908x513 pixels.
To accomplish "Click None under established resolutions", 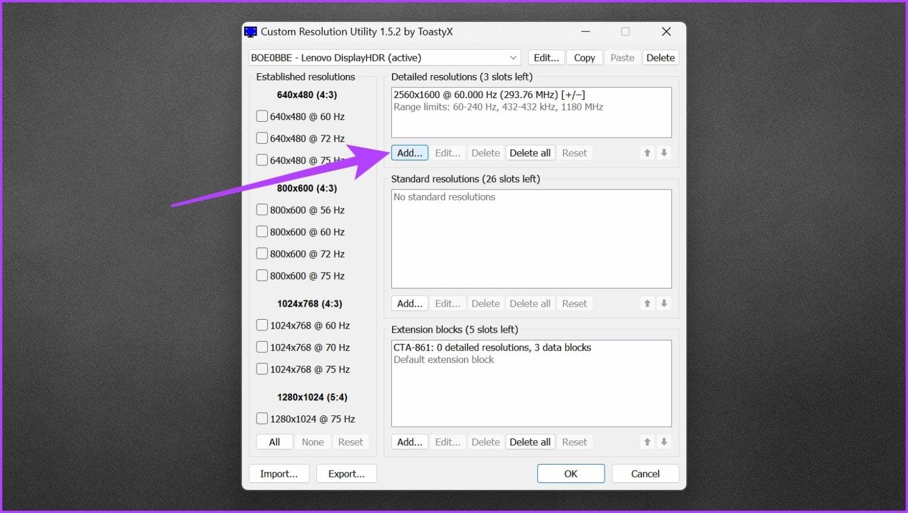I will click(x=313, y=442).
